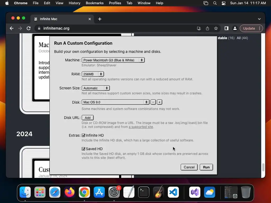The image size is (271, 203).
Task: Add another disk with the plus button
Action: [x=159, y=102]
